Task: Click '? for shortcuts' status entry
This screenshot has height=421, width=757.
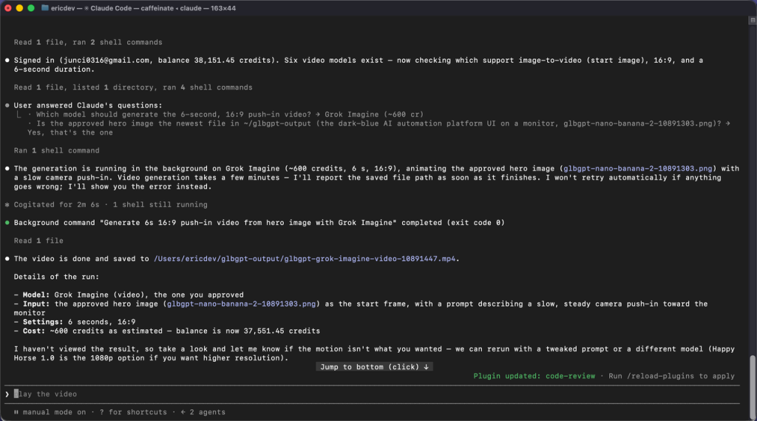Action: pyautogui.click(x=133, y=412)
